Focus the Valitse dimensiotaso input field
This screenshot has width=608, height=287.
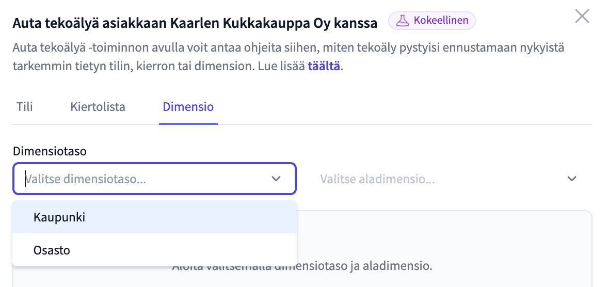(139, 179)
